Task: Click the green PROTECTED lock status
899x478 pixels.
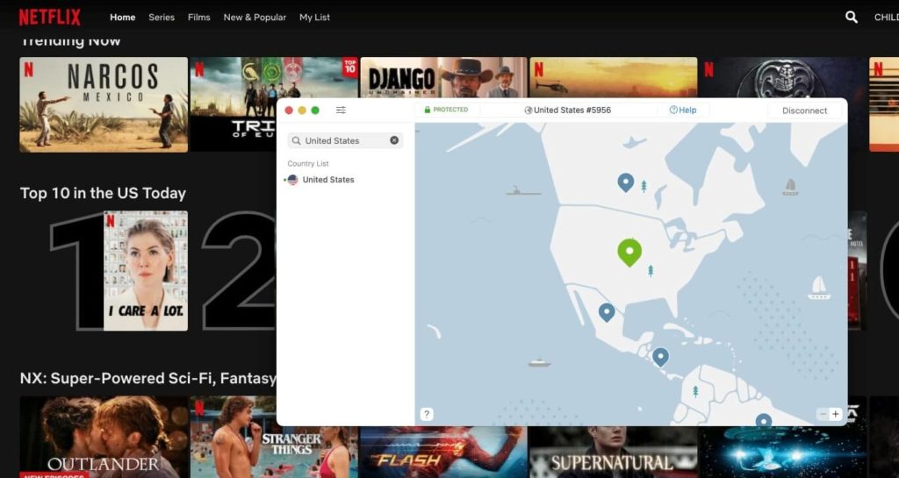Action: (x=446, y=110)
